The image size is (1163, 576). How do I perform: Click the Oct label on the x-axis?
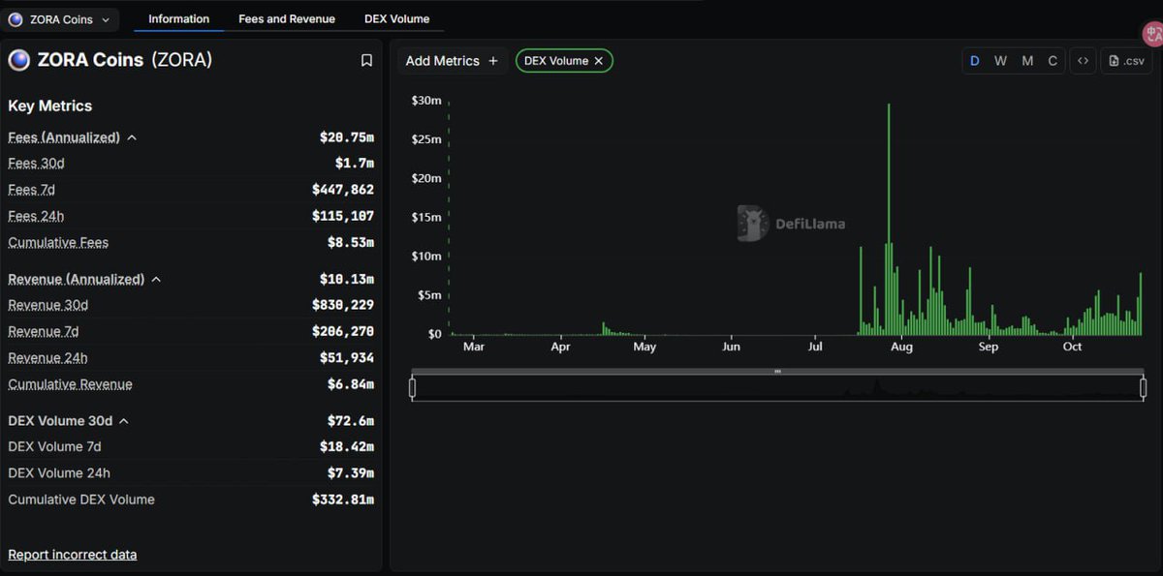click(x=1072, y=347)
